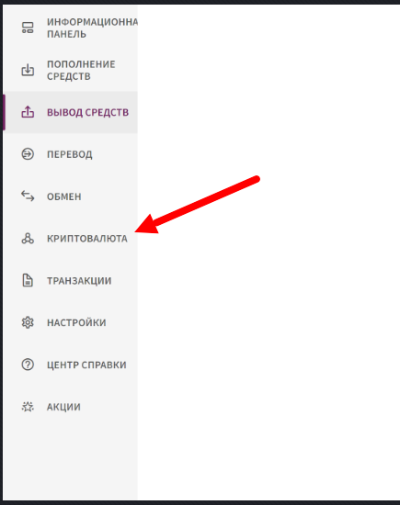The width and height of the screenshot is (400, 505).
Task: Go to the Перевод section
Action: point(70,154)
